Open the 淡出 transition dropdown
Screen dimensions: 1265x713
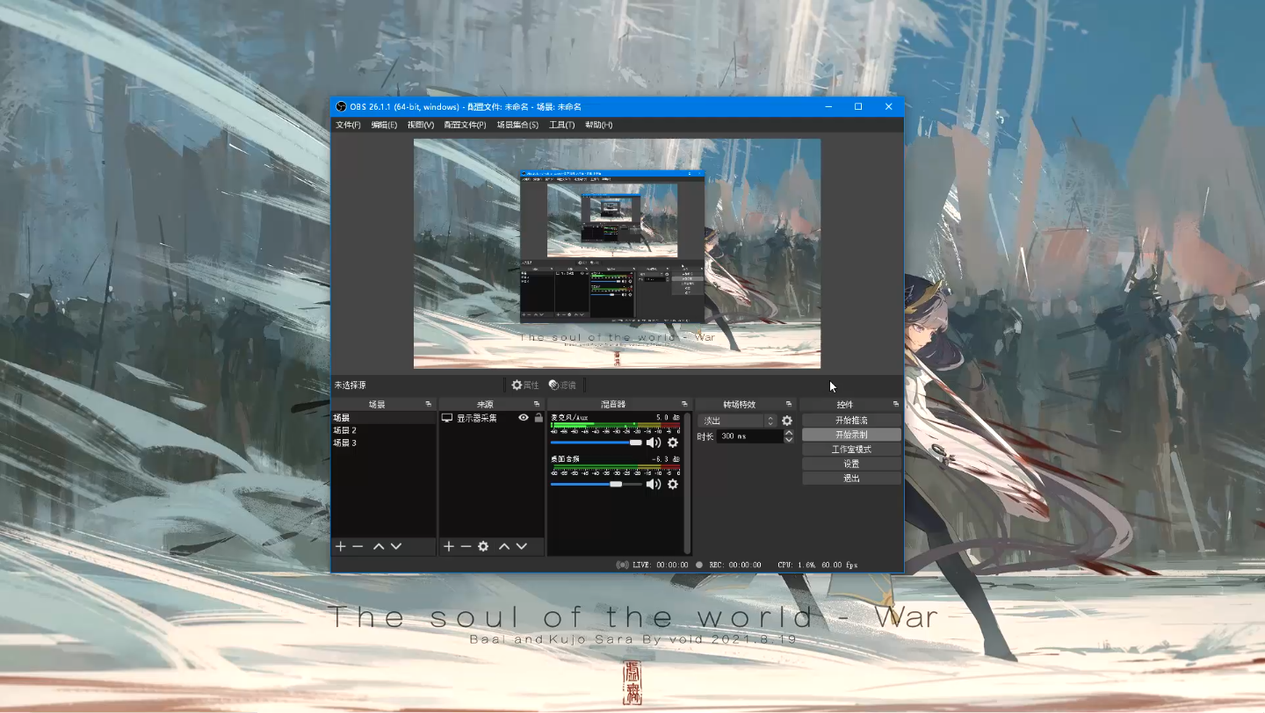tap(737, 421)
